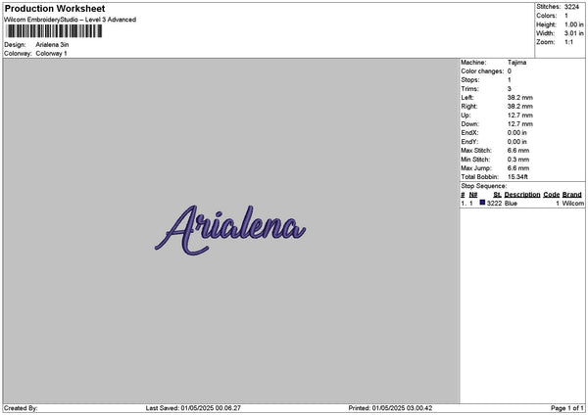Viewport: 588px width, 415px height.
Task: Click the Last Saved timestamp
Action: pyautogui.click(x=193, y=408)
